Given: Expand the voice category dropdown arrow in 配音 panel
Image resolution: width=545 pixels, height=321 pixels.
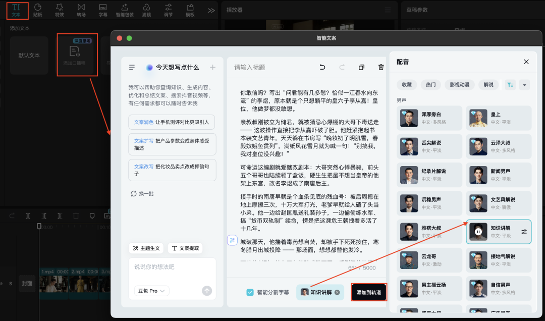Looking at the screenshot, I should 524,85.
